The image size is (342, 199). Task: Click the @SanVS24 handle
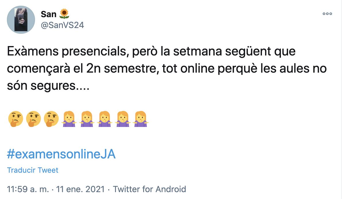coord(62,25)
